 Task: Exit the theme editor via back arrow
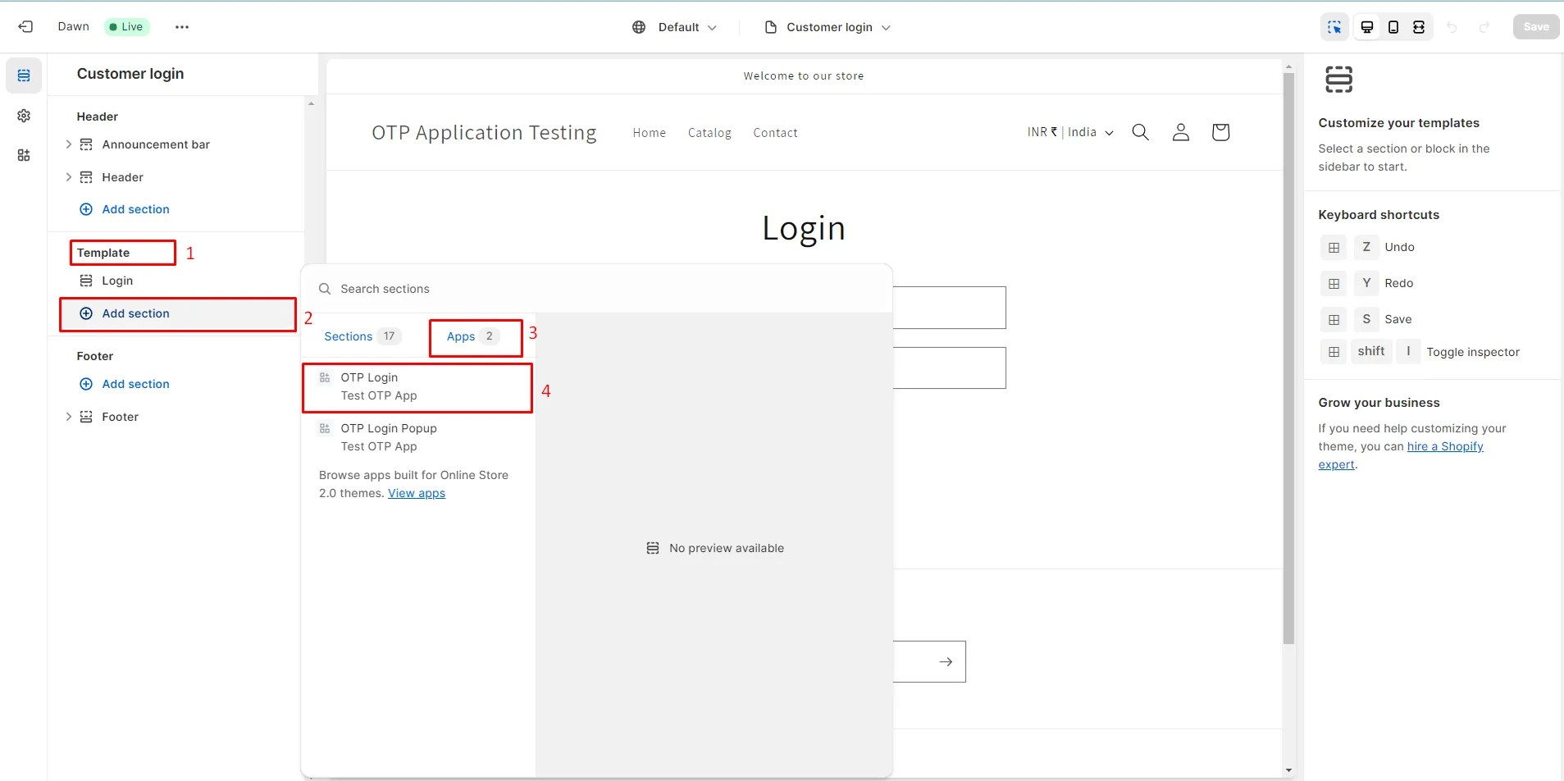pyautogui.click(x=25, y=26)
